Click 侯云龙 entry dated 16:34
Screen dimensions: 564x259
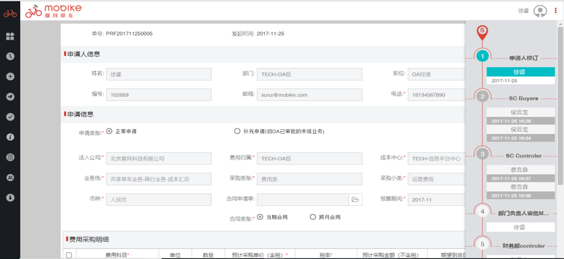pyautogui.click(x=520, y=133)
